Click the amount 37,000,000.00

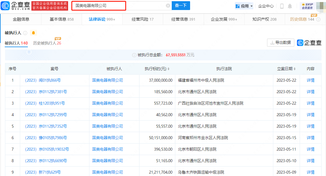point(161,80)
